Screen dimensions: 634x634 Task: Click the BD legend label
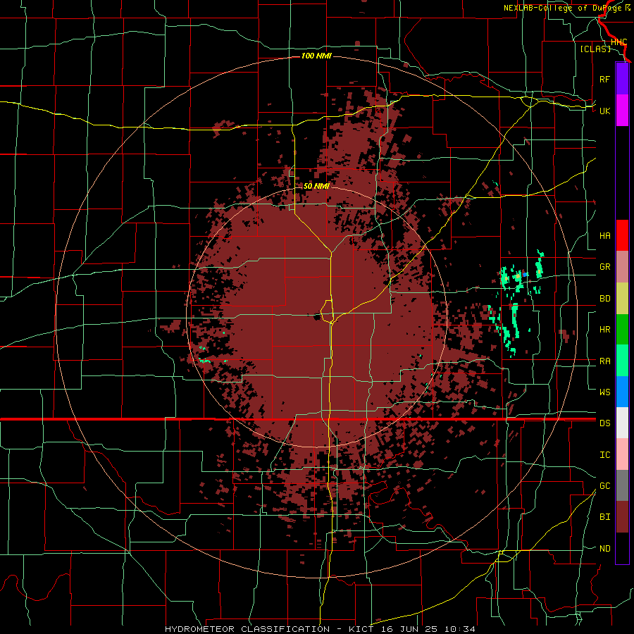604,299
